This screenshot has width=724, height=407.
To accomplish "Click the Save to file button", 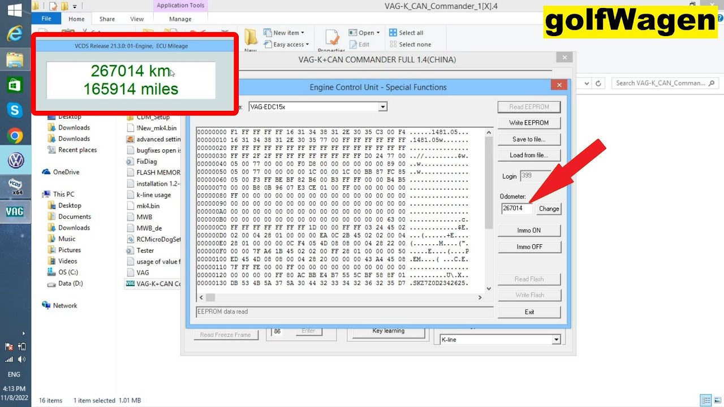I will tap(529, 139).
